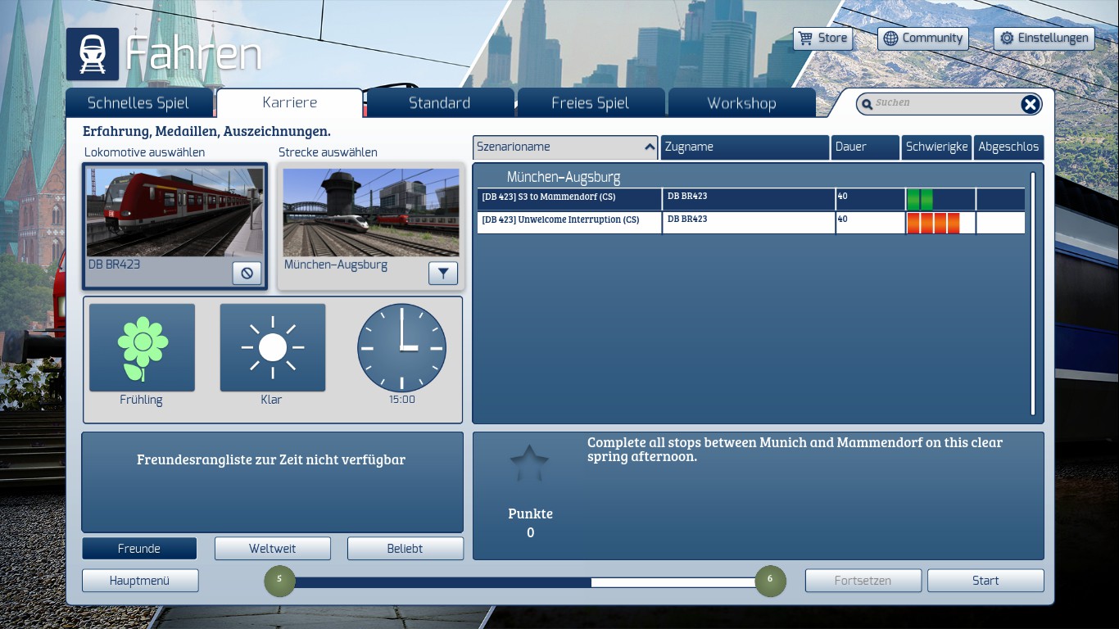Select the München–Augsburg route thumbnail
Viewport: 1119px width, 629px height.
coord(371,212)
